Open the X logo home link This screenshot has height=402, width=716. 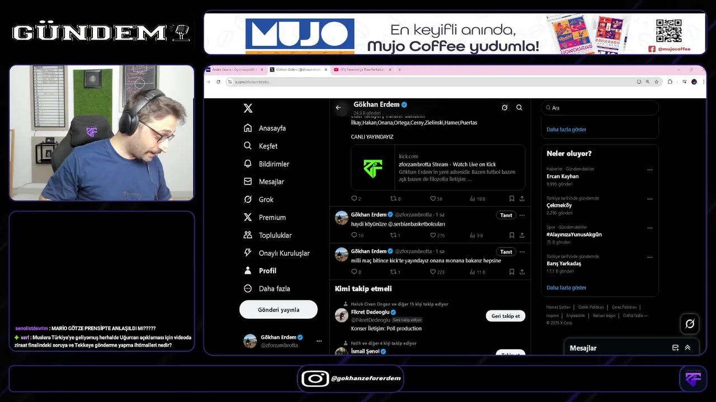[248, 108]
